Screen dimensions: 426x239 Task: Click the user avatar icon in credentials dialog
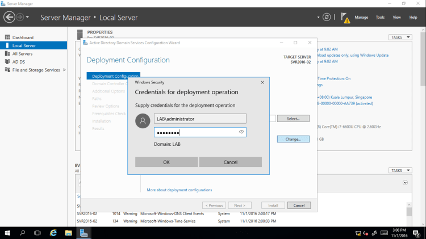tap(144, 121)
